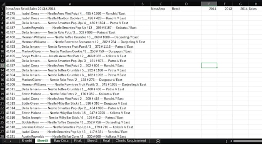Go to previous sheet tab arrow

(5, 141)
